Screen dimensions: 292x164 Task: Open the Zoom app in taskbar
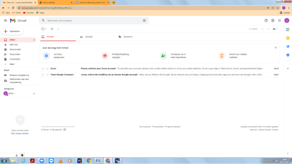pyautogui.click(x=42, y=161)
